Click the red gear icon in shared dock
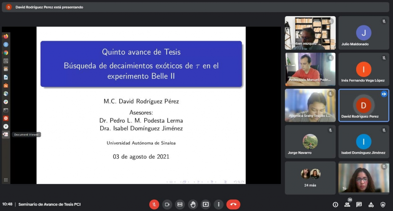This screenshot has width=393, height=211. [6, 118]
